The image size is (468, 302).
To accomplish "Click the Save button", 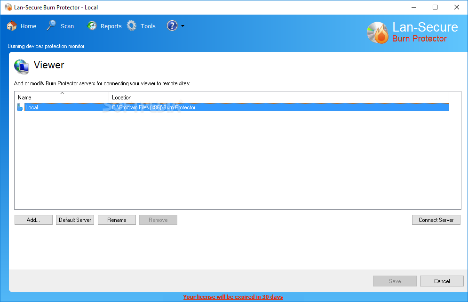I will (x=395, y=281).
